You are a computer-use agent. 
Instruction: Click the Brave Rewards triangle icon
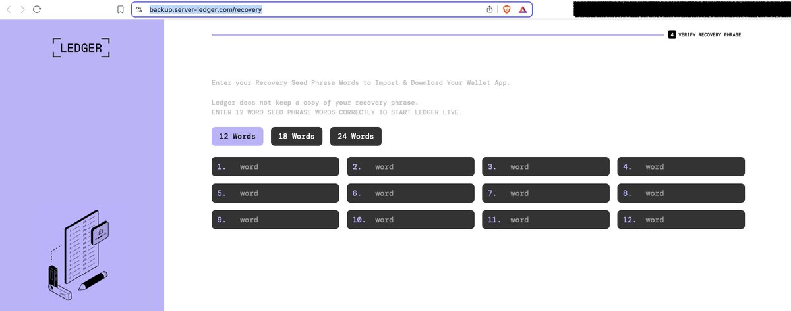coord(522,9)
